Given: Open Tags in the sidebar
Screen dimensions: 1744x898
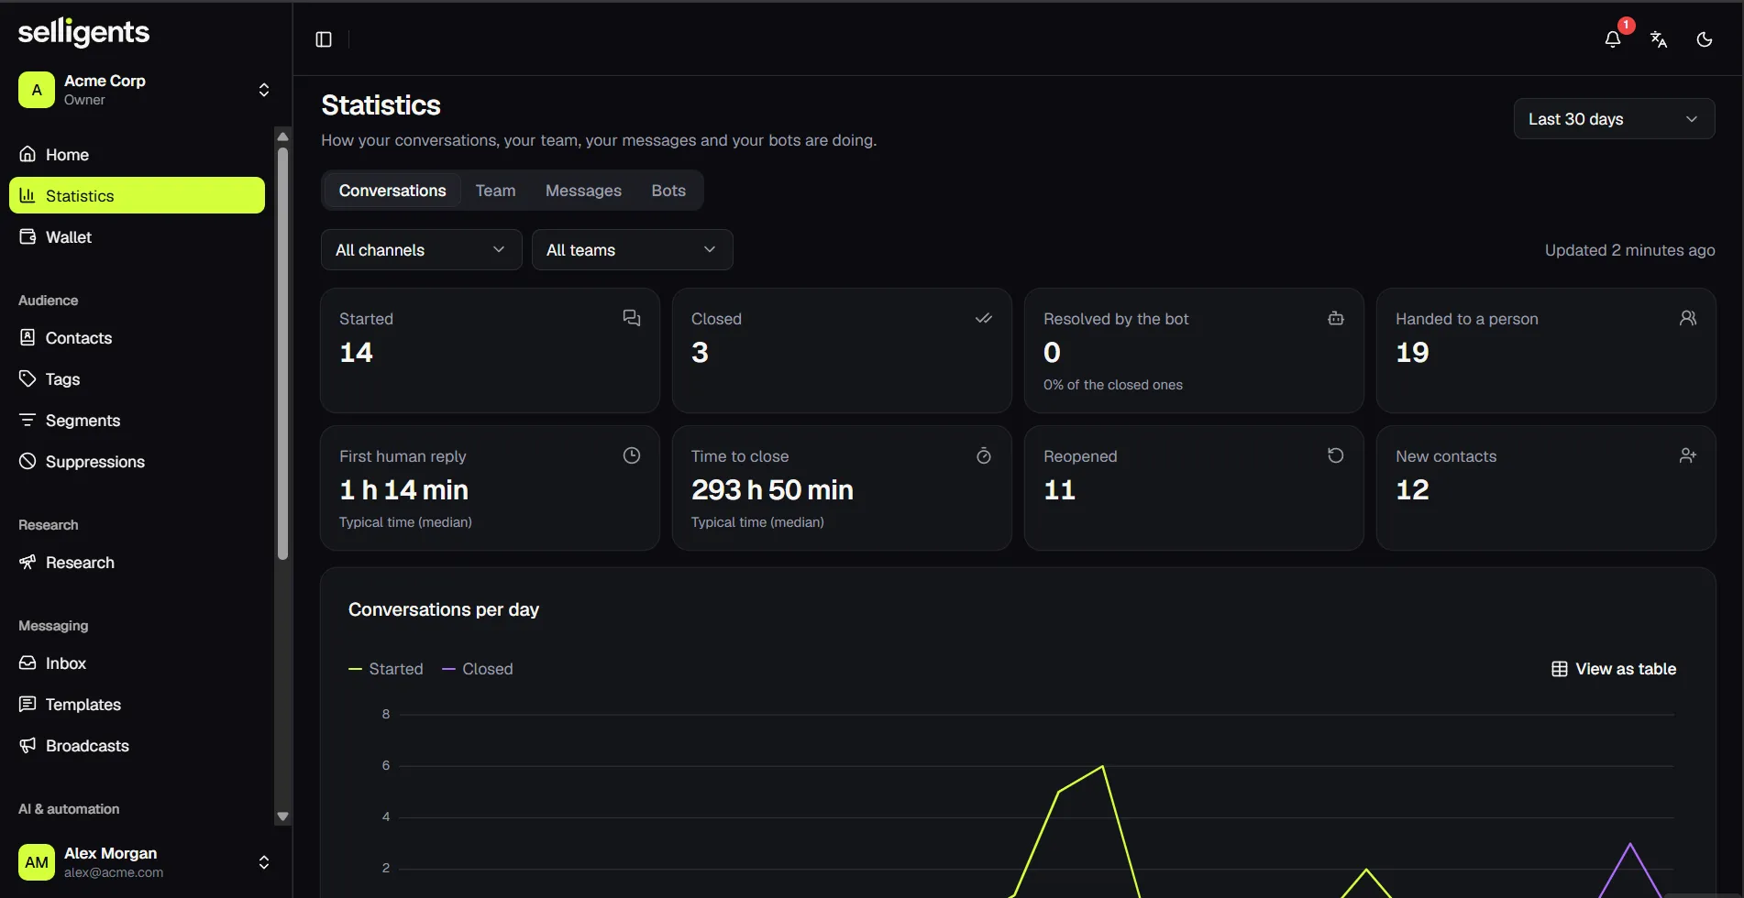Looking at the screenshot, I should (137, 379).
